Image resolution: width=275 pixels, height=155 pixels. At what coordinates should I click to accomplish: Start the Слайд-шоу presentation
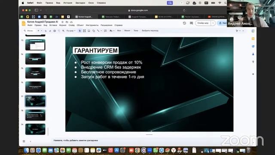(x=203, y=23)
